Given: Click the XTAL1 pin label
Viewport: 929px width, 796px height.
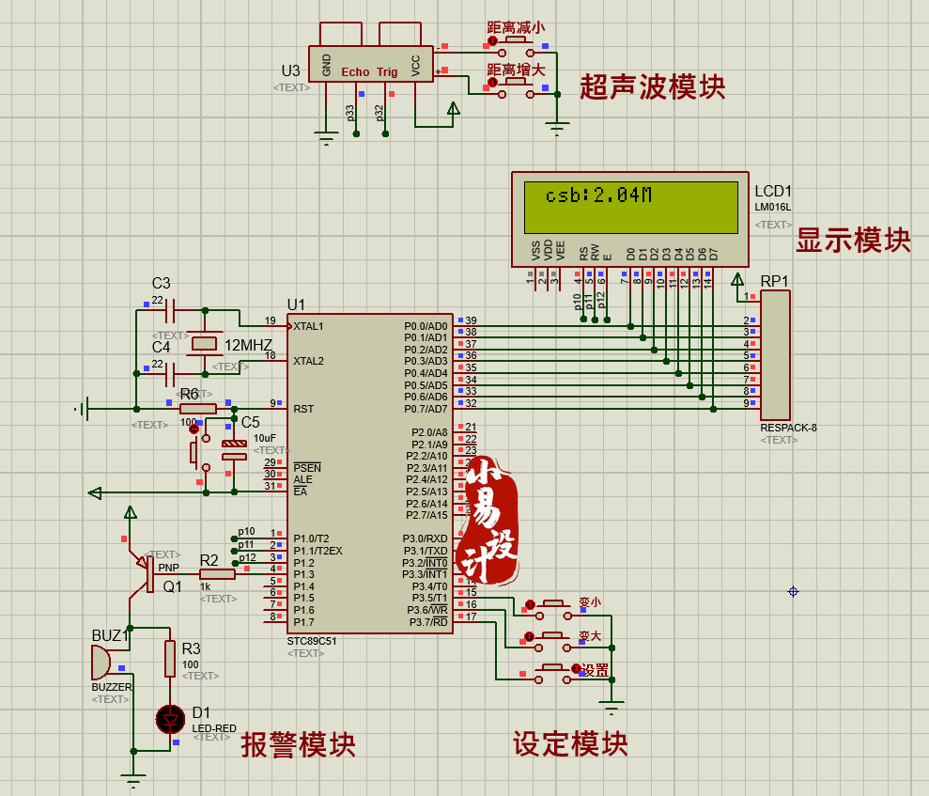Looking at the screenshot, I should click(x=308, y=327).
